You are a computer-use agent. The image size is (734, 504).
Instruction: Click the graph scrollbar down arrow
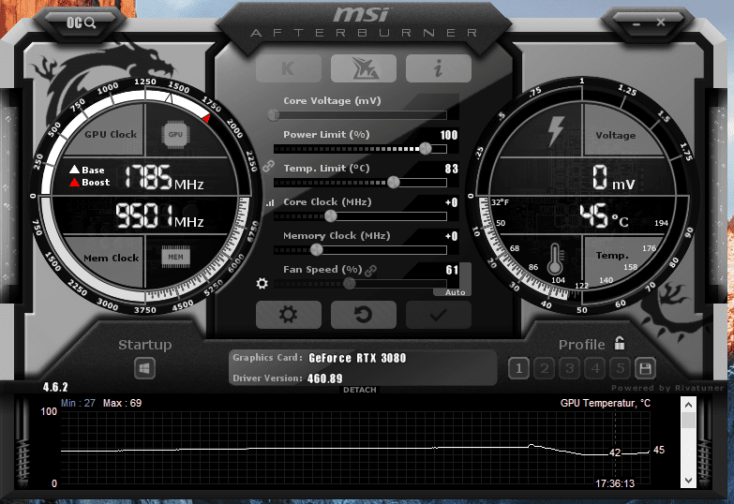pos(688,480)
